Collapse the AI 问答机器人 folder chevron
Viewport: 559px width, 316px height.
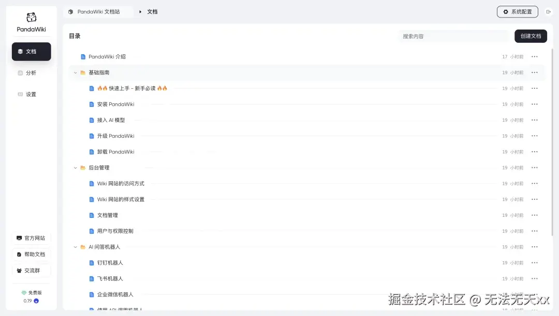(x=75, y=247)
